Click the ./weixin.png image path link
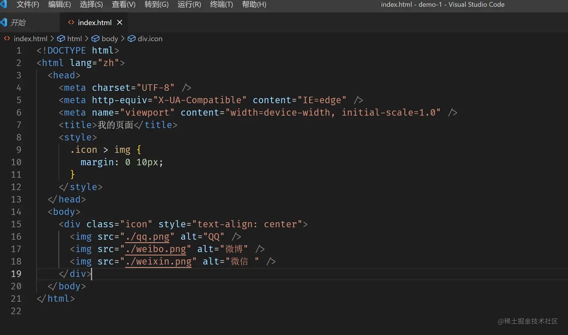This screenshot has width=568, height=335. click(158, 262)
